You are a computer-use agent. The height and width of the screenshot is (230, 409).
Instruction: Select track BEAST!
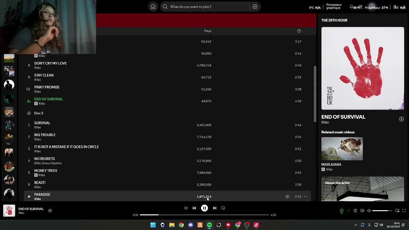(168, 185)
